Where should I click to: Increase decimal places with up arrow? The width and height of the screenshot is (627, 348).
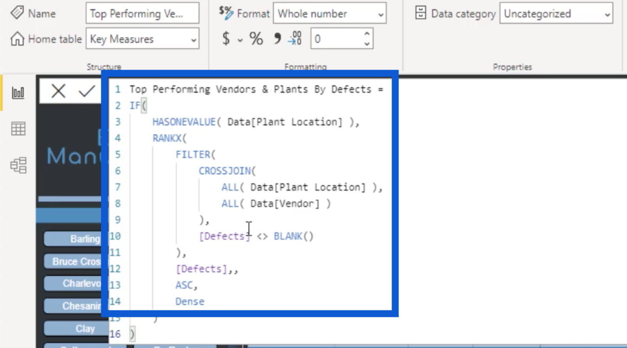(x=367, y=34)
